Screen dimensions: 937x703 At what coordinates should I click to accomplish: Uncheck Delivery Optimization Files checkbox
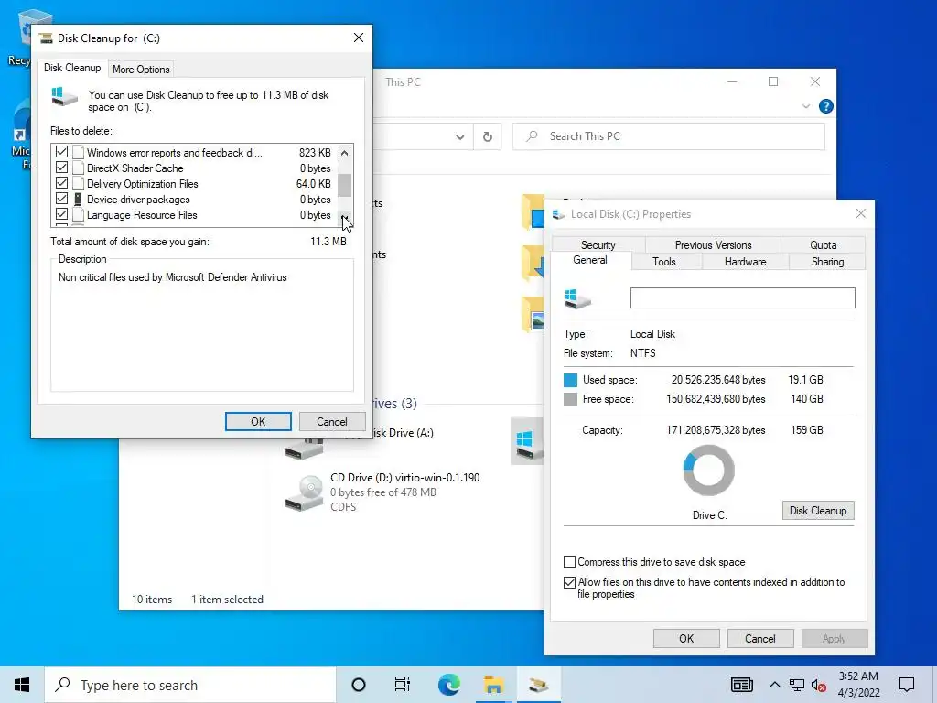[x=61, y=183]
